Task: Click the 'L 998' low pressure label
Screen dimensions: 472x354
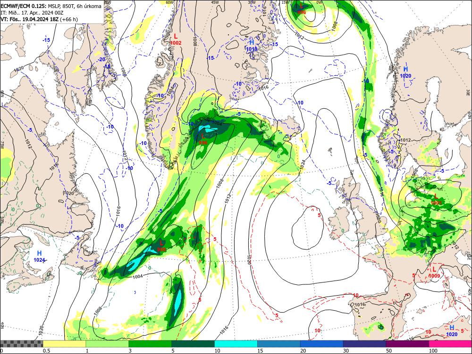Action: [161, 246]
